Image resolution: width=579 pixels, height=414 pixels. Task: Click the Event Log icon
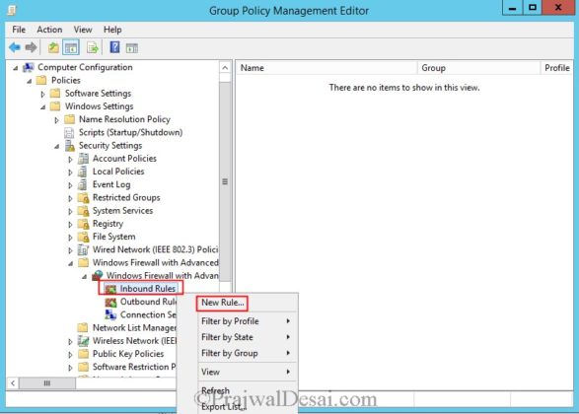[83, 184]
